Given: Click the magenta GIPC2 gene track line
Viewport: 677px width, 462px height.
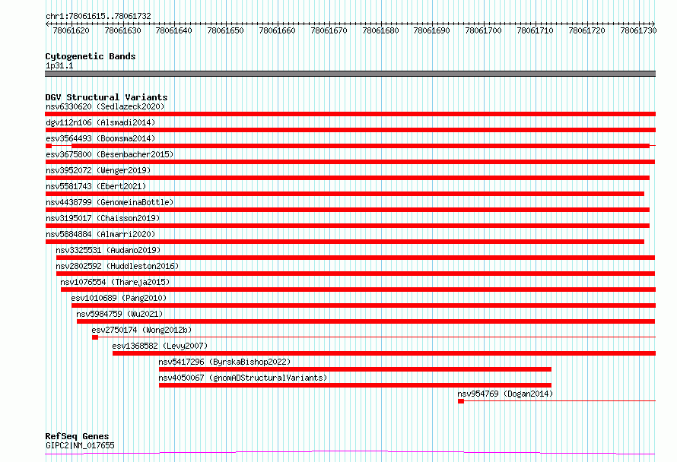Looking at the screenshot, I should click(x=350, y=453).
